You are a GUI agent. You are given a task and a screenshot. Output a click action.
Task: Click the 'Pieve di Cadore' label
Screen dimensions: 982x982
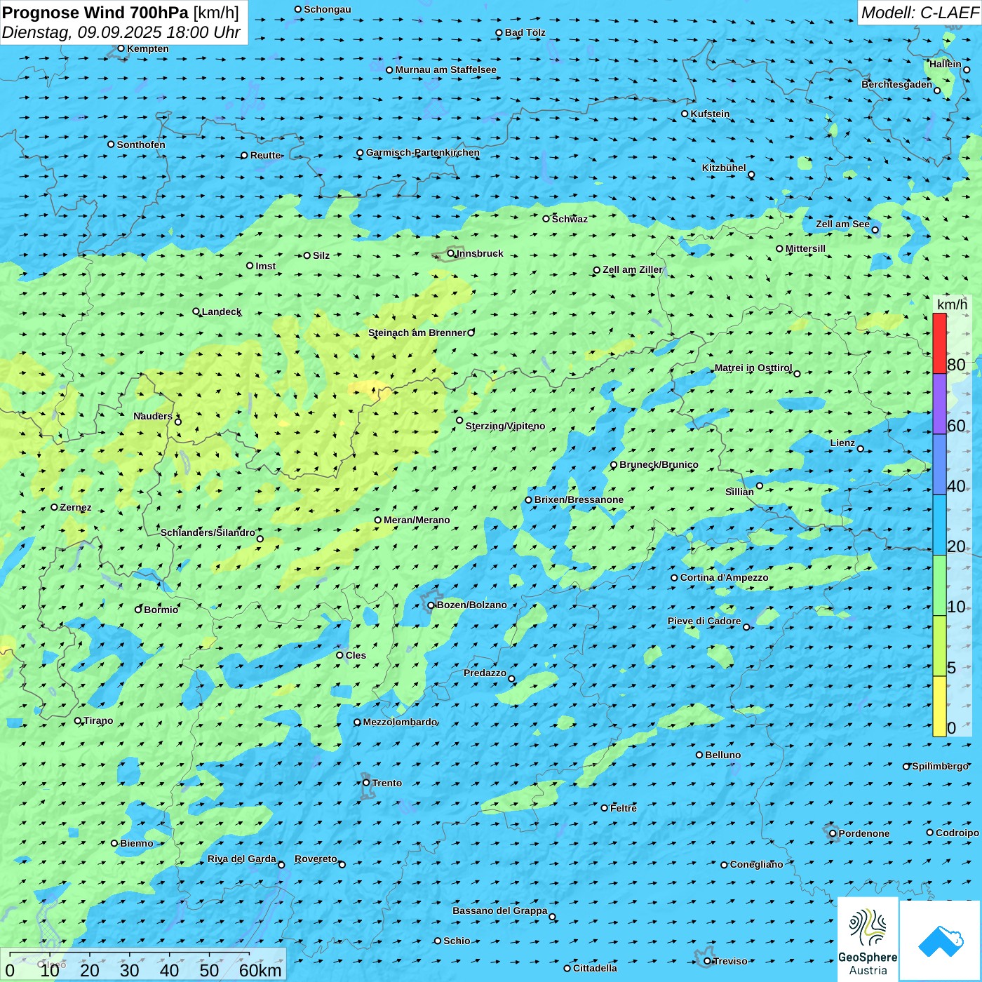pyautogui.click(x=704, y=621)
